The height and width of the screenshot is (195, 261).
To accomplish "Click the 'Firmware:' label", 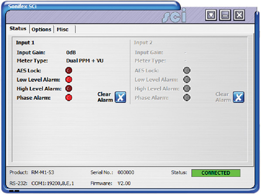I will coord(101,183).
